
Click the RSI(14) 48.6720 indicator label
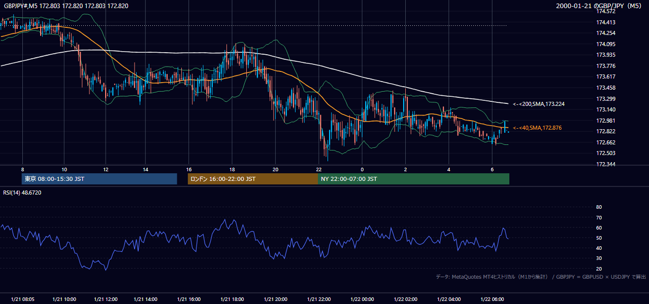tap(22, 193)
